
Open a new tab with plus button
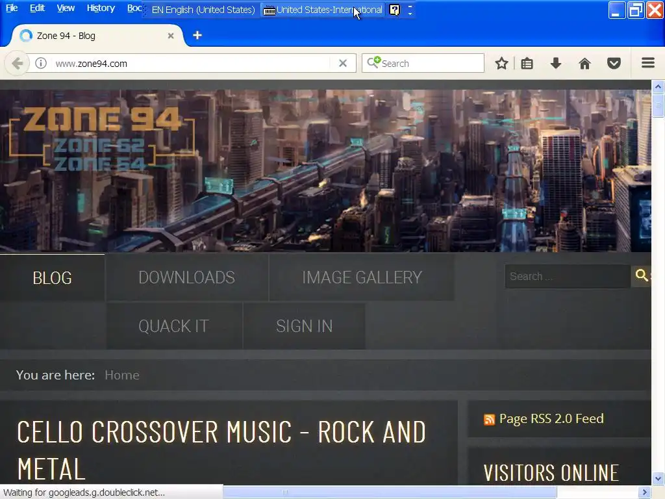197,35
